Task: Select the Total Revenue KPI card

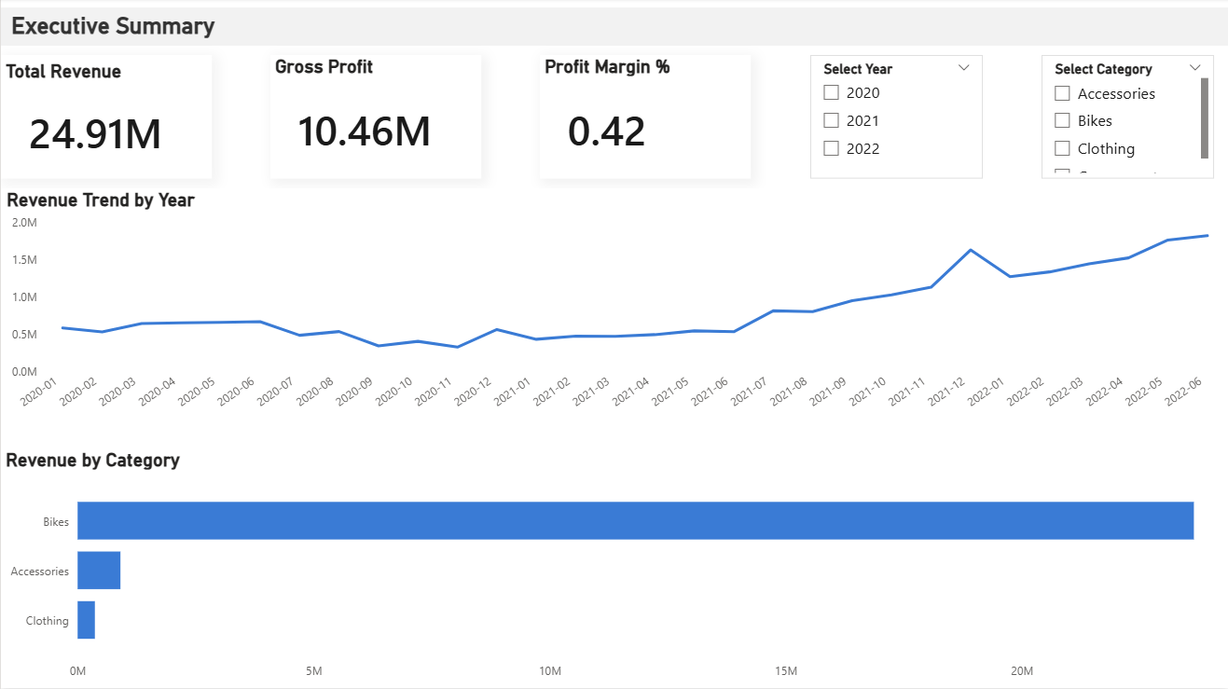Action: coord(106,116)
